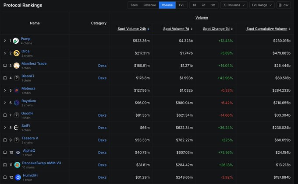This screenshot has width=298, height=184.
Task: Click the Dexs category for HumidiFi
Action: [x=102, y=177]
